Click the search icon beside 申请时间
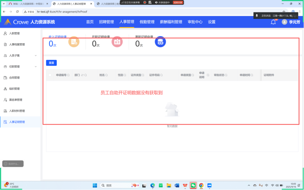The width and height of the screenshot is (304, 190). click(x=252, y=75)
